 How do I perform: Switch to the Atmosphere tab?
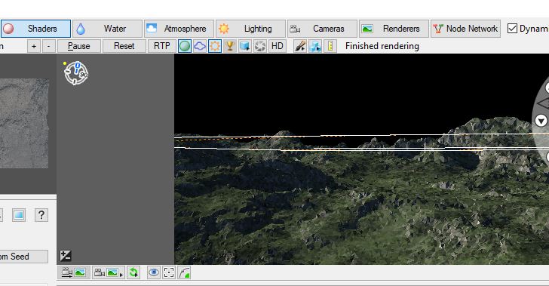click(x=179, y=29)
